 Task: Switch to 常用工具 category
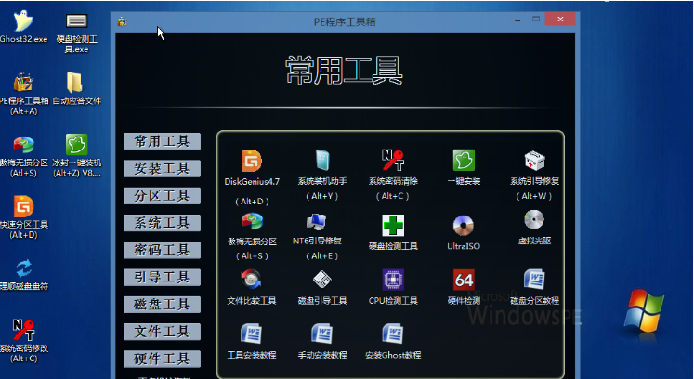point(162,142)
